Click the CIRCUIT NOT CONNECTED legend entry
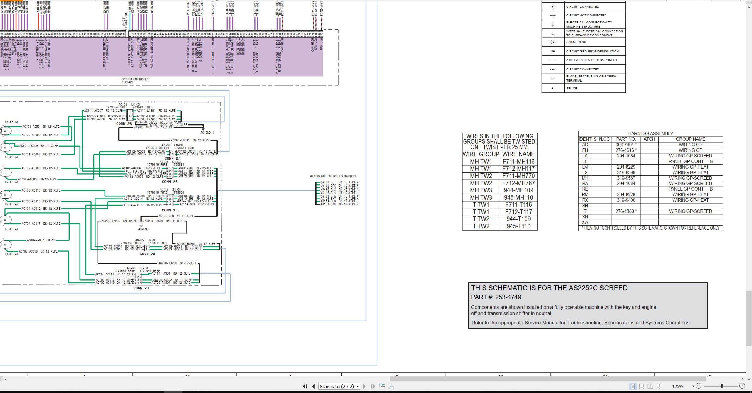 point(586,15)
